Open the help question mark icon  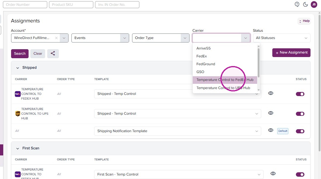click(297, 4)
